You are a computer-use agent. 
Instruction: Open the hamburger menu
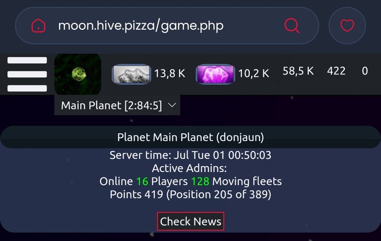(27, 74)
